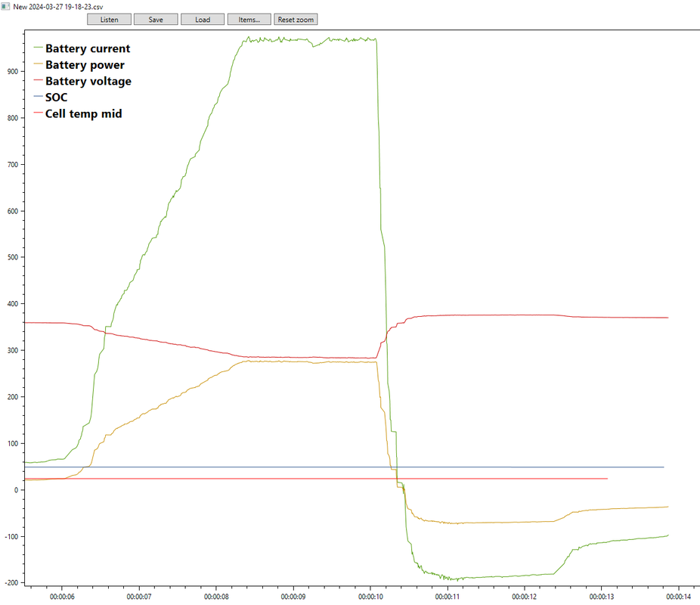Click Reset zoom button

click(296, 20)
